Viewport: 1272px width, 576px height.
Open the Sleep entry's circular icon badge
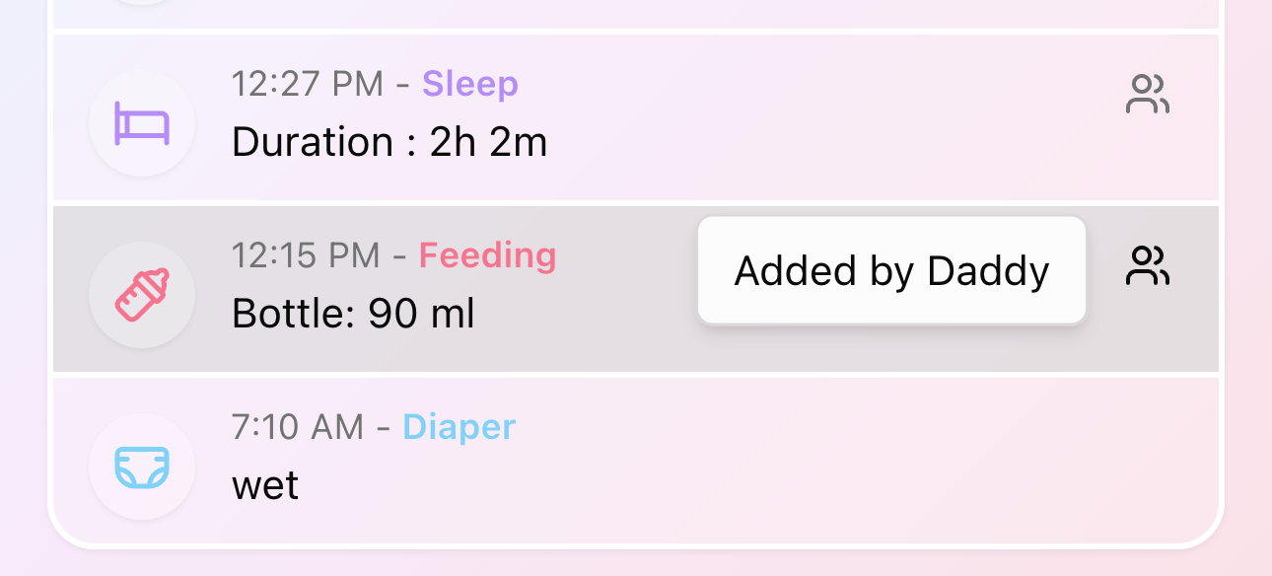point(142,123)
